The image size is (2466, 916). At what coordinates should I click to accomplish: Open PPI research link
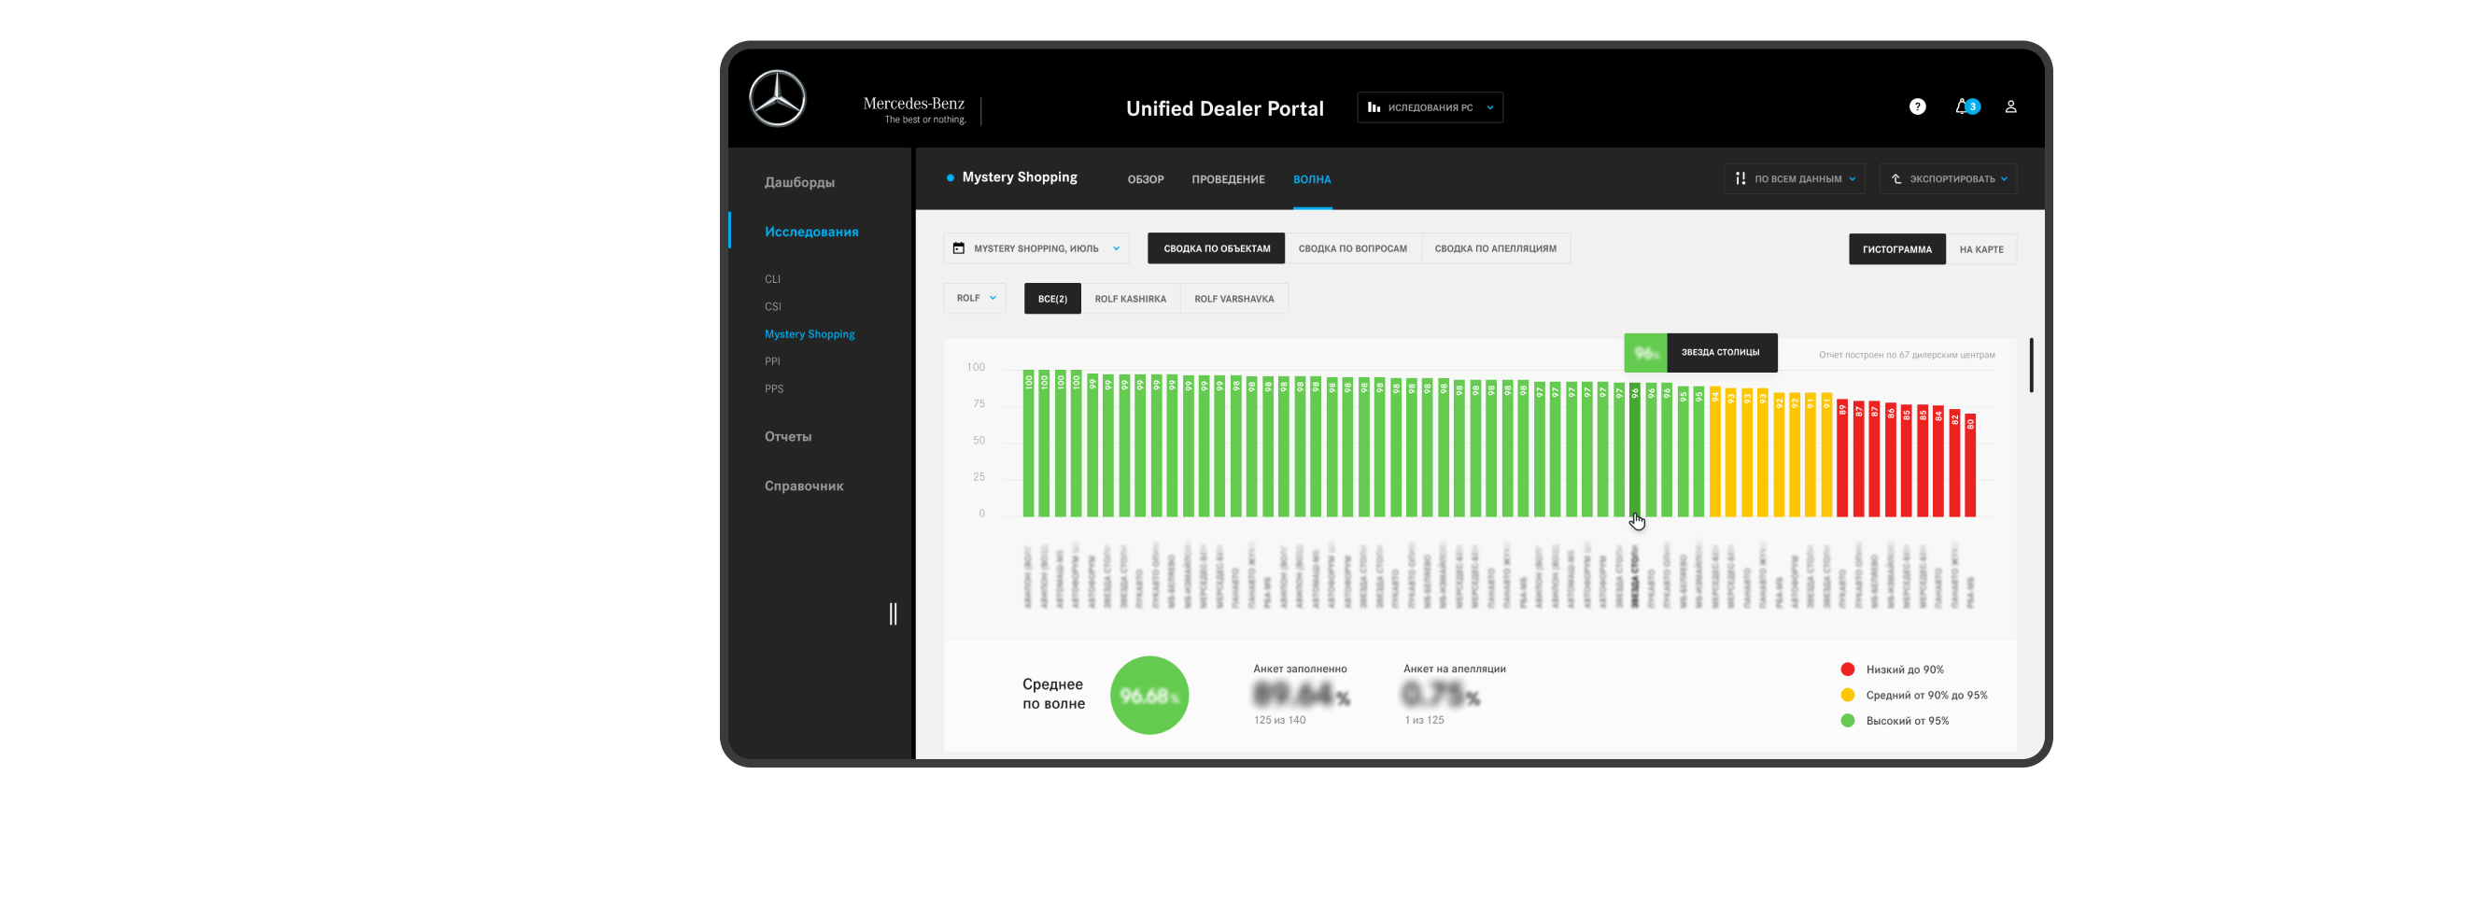pos(771,361)
